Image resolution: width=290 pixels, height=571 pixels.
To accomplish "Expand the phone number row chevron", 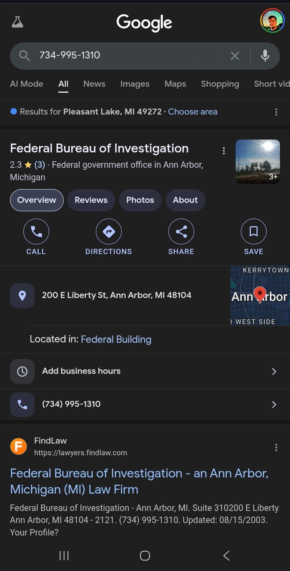I will click(x=274, y=404).
